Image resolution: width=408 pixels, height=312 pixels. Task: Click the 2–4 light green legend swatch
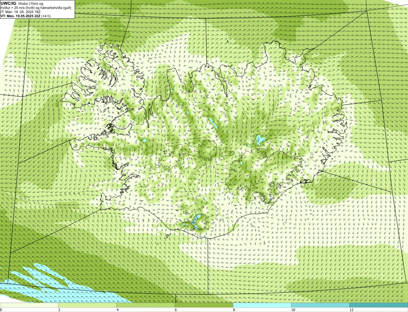(88, 305)
